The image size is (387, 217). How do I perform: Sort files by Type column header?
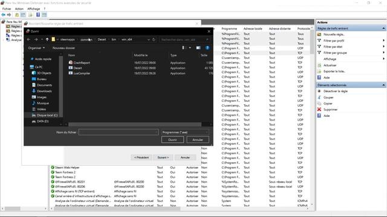174,55
